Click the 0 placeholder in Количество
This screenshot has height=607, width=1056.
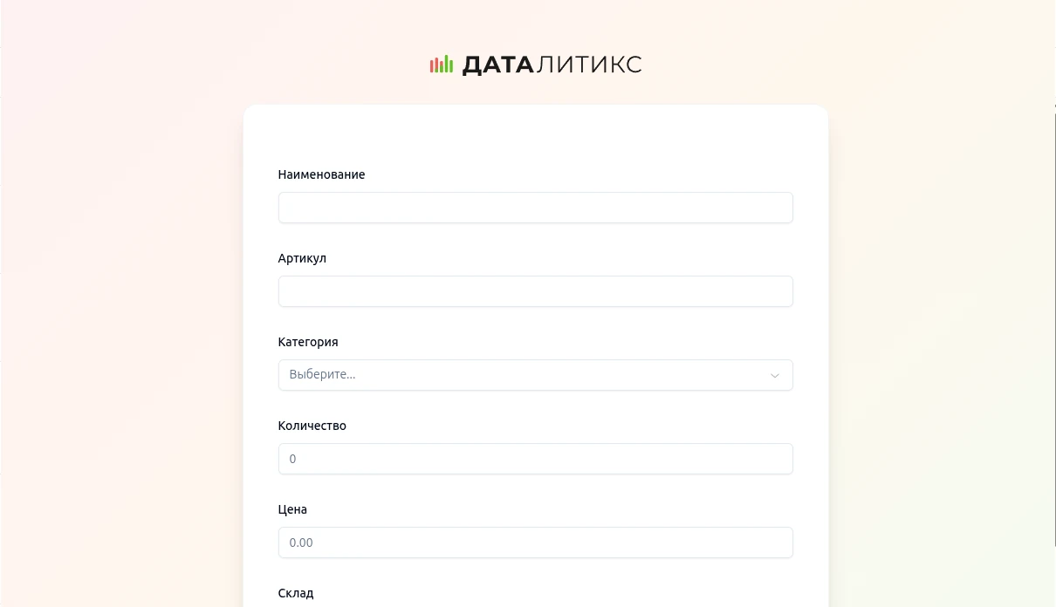[x=292, y=459]
